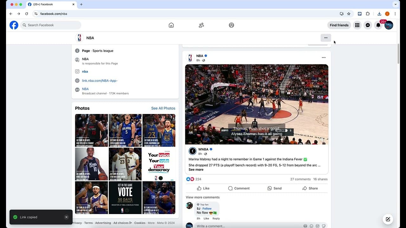Viewport: 406px width, 228px height.
Task: Send the post via WhatsApp Send button
Action: click(274, 188)
